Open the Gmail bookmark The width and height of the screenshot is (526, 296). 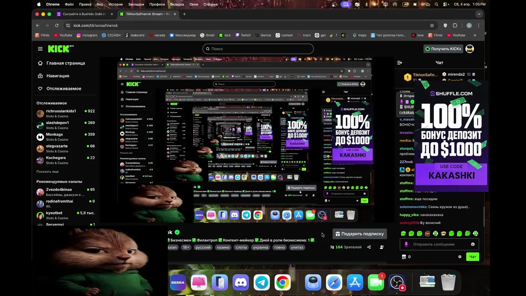(207, 35)
